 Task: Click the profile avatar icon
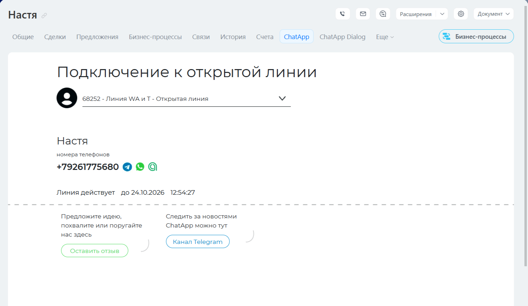[x=67, y=98]
